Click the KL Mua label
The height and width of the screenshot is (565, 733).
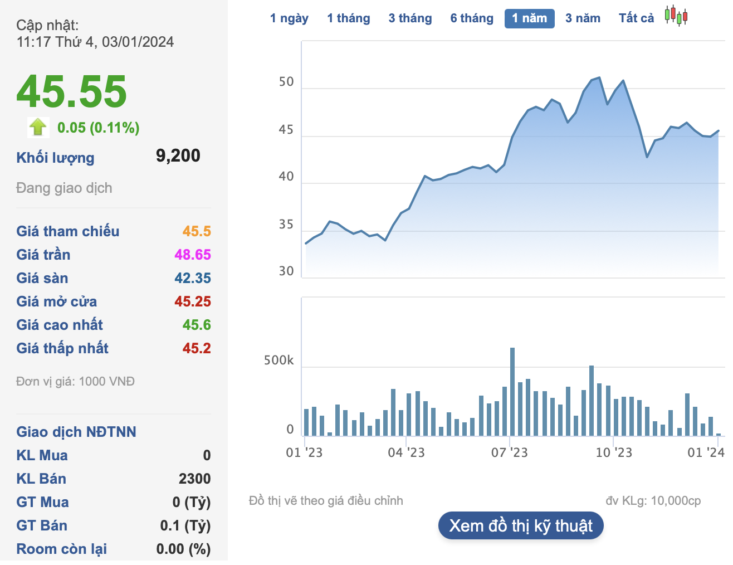42,455
